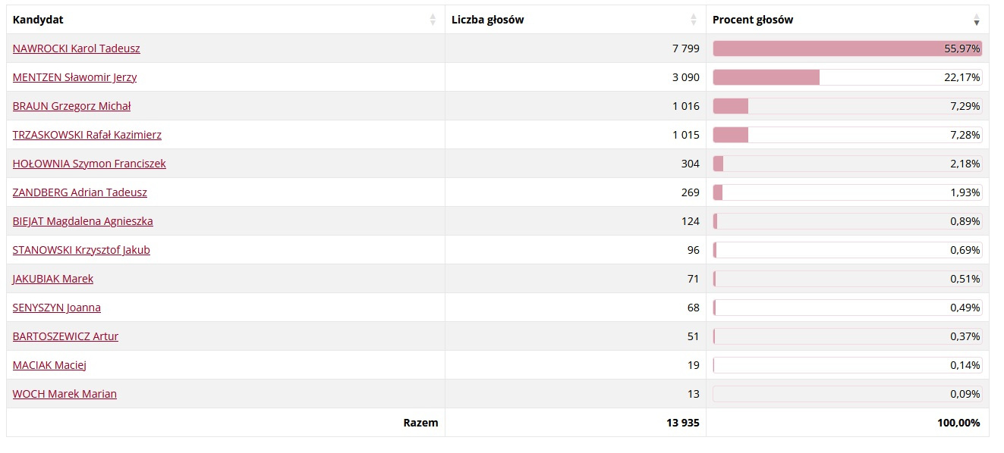Open STANOWSKI Krzysztof Jakub link
The height and width of the screenshot is (453, 1004).
pos(81,250)
